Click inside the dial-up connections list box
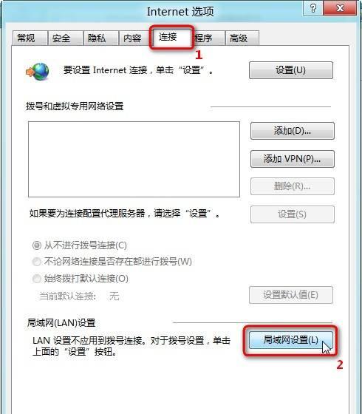Image resolution: width=362 pixels, height=414 pixels. click(134, 159)
